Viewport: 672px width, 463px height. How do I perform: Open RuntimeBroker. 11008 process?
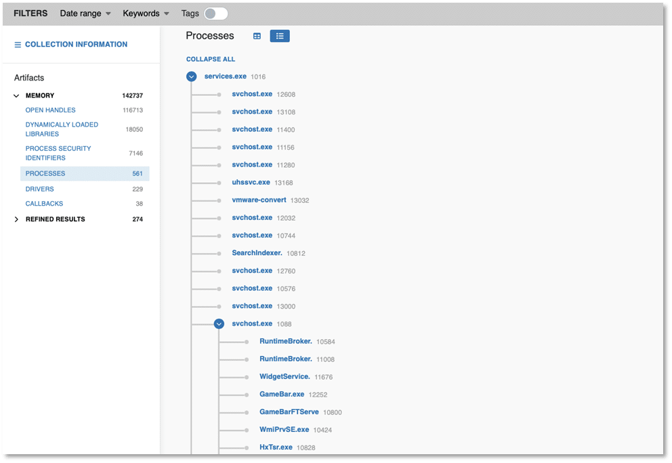click(x=285, y=359)
